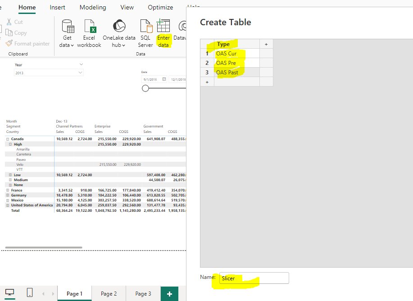Screen dimensions: 413x301
Task: Select the OAS Pre cell
Action: (x=237, y=63)
